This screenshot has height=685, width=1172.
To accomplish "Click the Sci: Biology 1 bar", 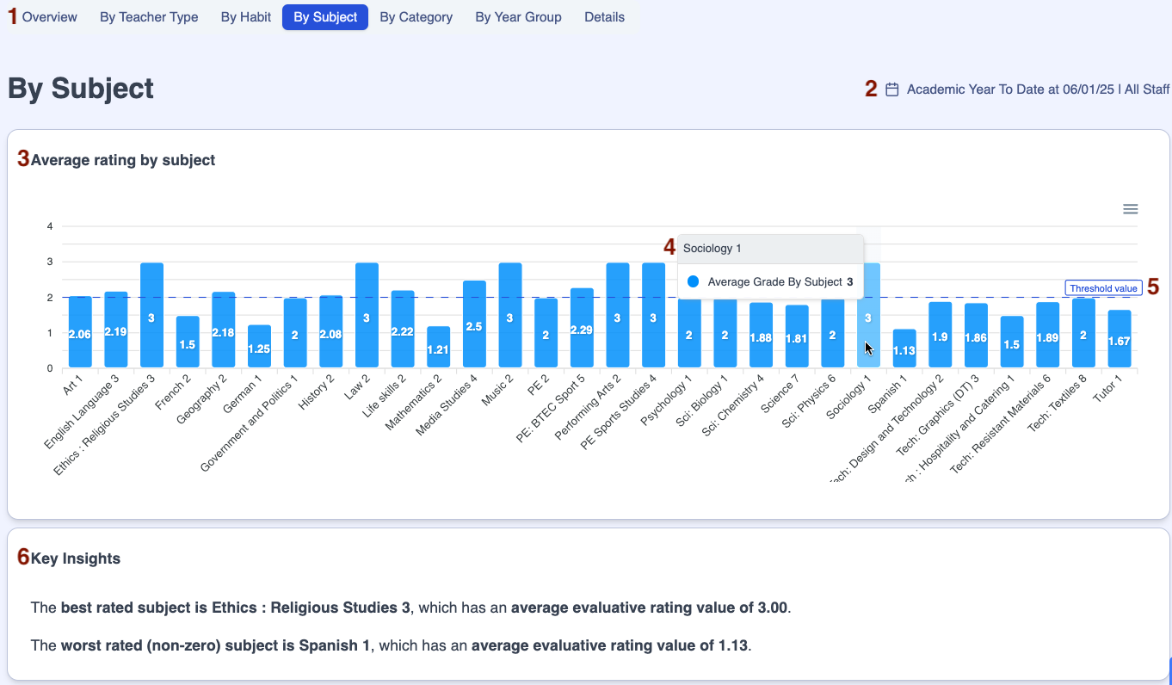I will pyautogui.click(x=725, y=335).
